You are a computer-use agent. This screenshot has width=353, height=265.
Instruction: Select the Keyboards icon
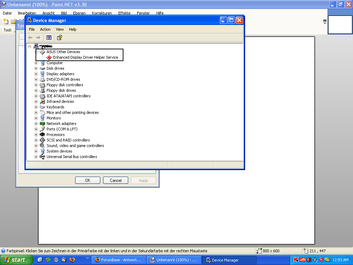coord(42,107)
